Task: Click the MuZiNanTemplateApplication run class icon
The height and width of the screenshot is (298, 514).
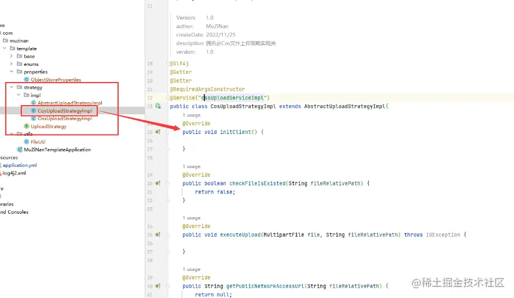Action: pos(20,150)
